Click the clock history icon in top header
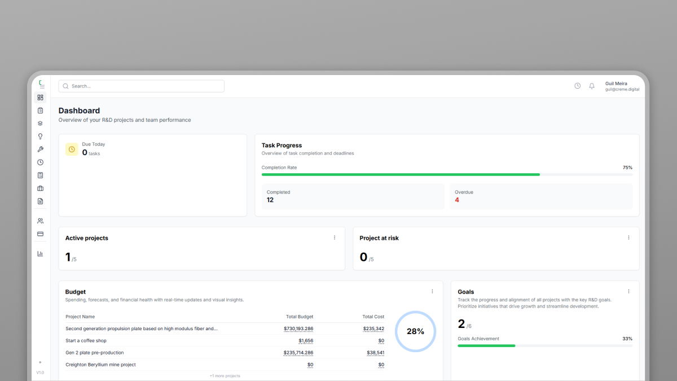The width and height of the screenshot is (677, 381). point(577,86)
